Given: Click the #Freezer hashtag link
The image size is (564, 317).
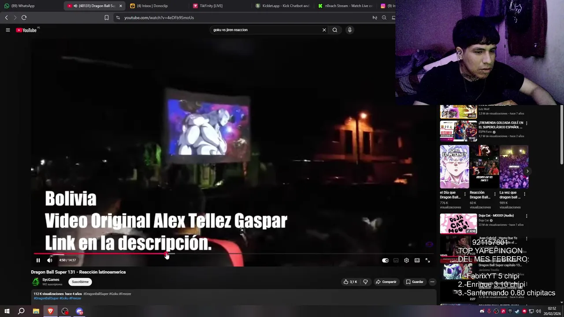Looking at the screenshot, I should [75, 298].
